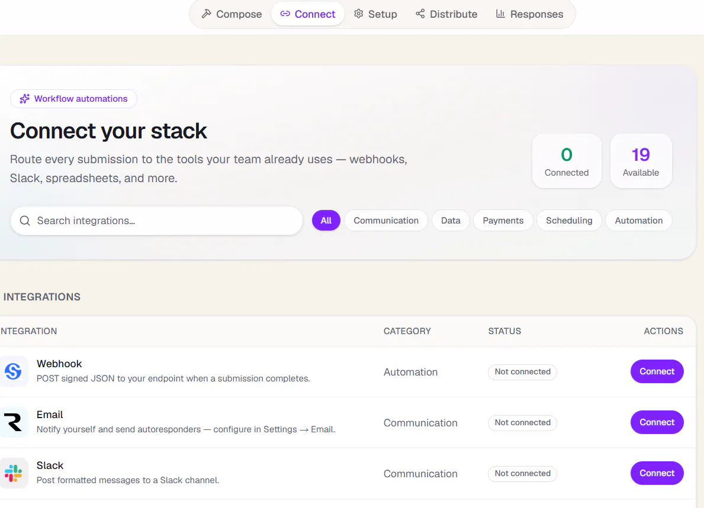
Task: Click the Communication category cell of Email
Action: (x=420, y=423)
